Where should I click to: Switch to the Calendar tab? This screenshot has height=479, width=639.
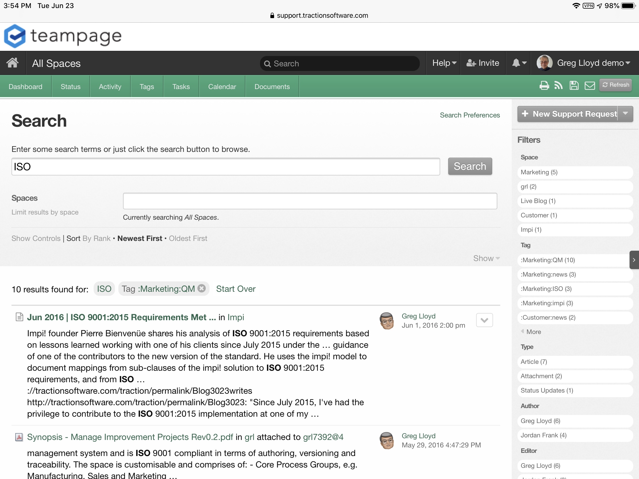click(x=222, y=87)
